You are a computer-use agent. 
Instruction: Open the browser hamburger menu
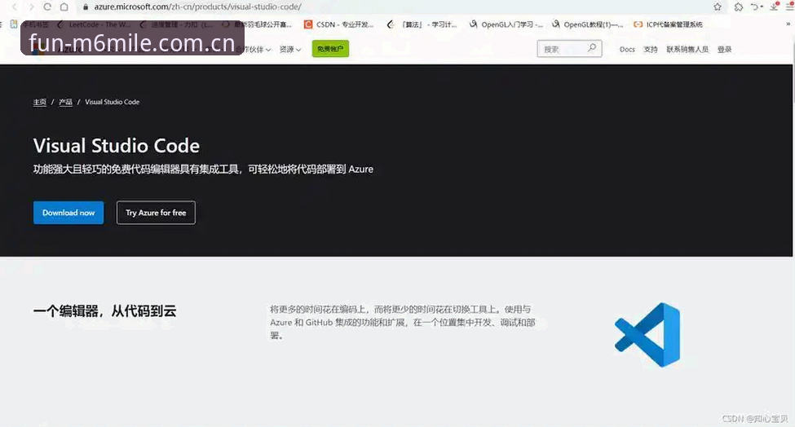click(x=790, y=7)
